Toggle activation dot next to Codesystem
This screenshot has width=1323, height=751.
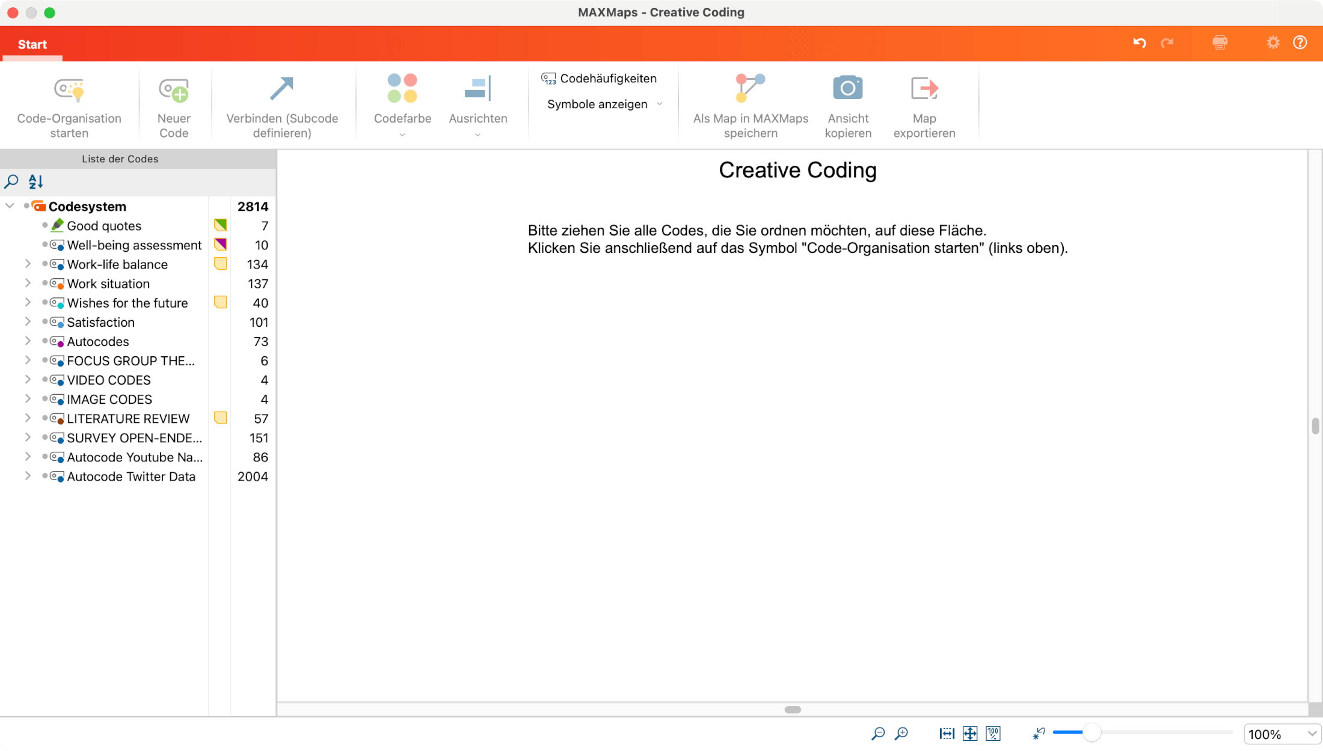[26, 206]
